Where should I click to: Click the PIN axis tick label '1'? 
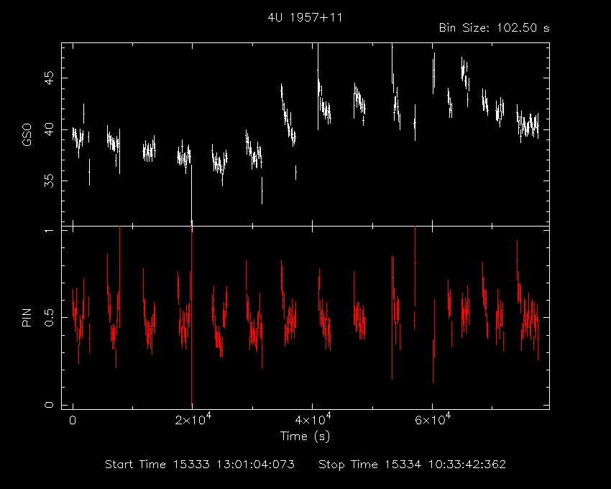[x=50, y=231]
